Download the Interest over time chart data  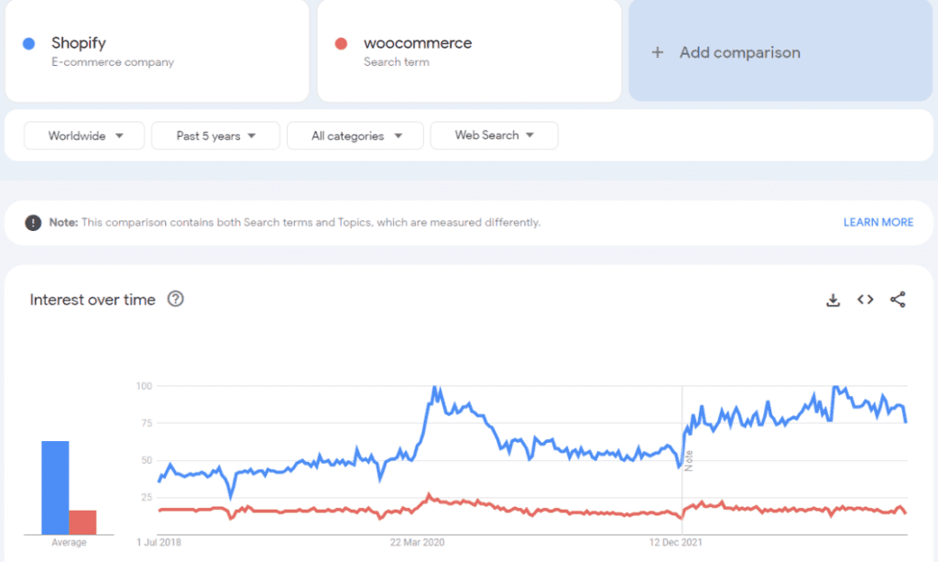833,300
